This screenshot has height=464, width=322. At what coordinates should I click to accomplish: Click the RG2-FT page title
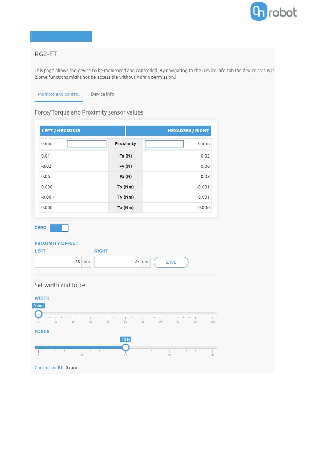[x=46, y=54]
